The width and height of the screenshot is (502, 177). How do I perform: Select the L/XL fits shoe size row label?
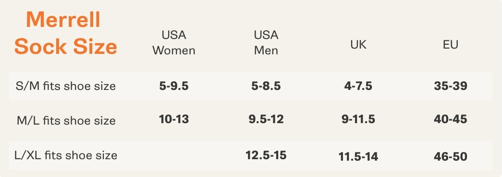[x=66, y=155]
